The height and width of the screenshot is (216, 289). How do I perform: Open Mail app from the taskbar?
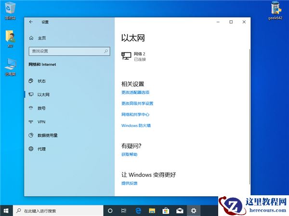180,211
